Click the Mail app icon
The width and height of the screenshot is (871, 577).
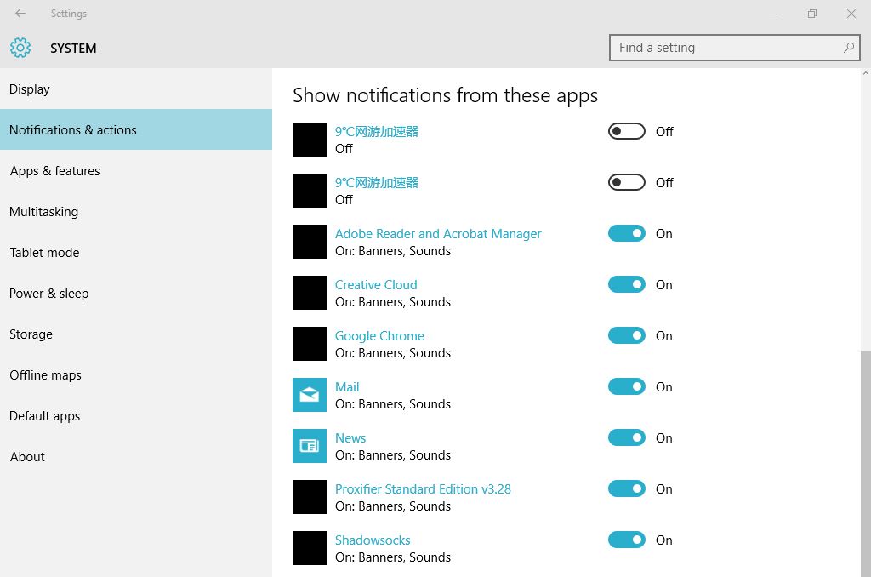pyautogui.click(x=310, y=395)
